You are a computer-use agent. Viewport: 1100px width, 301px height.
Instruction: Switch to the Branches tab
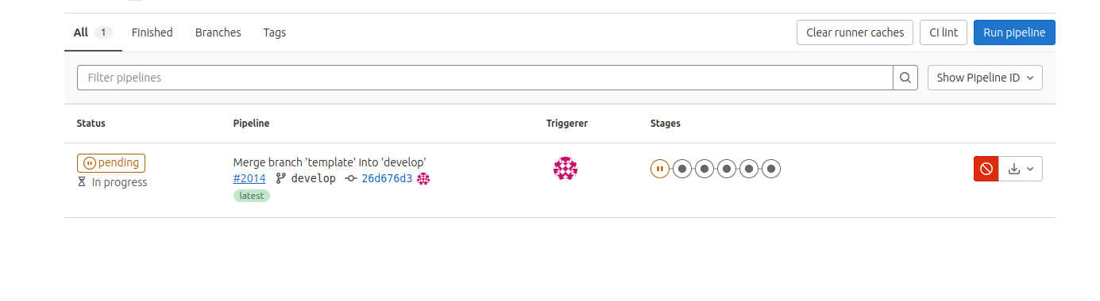click(218, 32)
